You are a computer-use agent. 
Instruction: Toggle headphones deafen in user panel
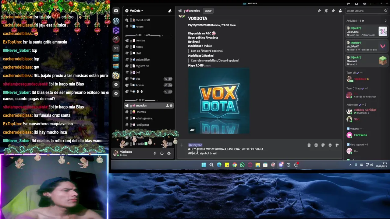tap(162, 153)
